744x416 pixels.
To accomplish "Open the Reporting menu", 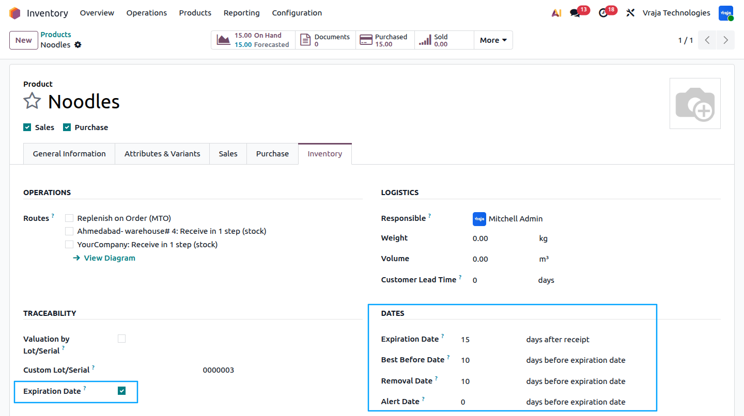I will point(242,13).
